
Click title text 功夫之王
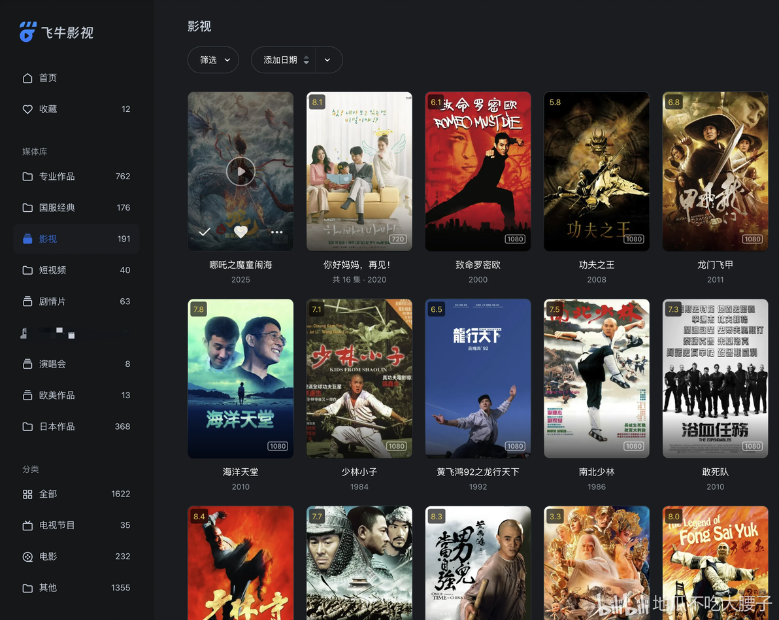[x=597, y=265]
